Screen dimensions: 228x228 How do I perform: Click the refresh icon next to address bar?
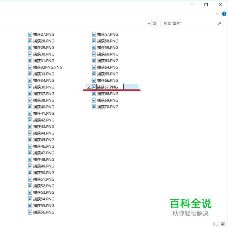coord(154,23)
